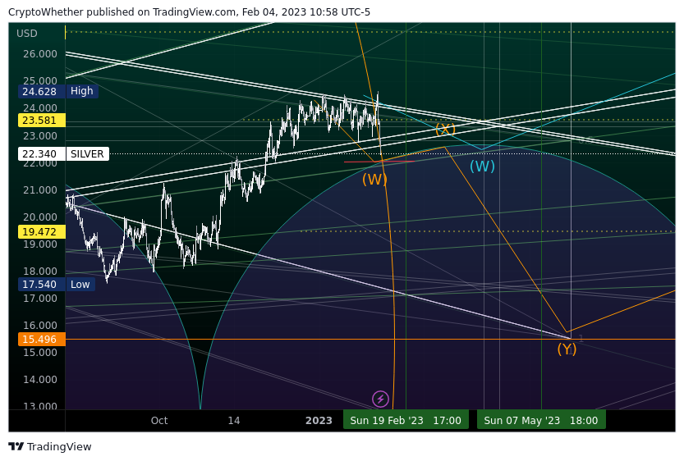This screenshot has width=684, height=461.
Task: Click the 14 label on time axis
Action: click(x=234, y=421)
